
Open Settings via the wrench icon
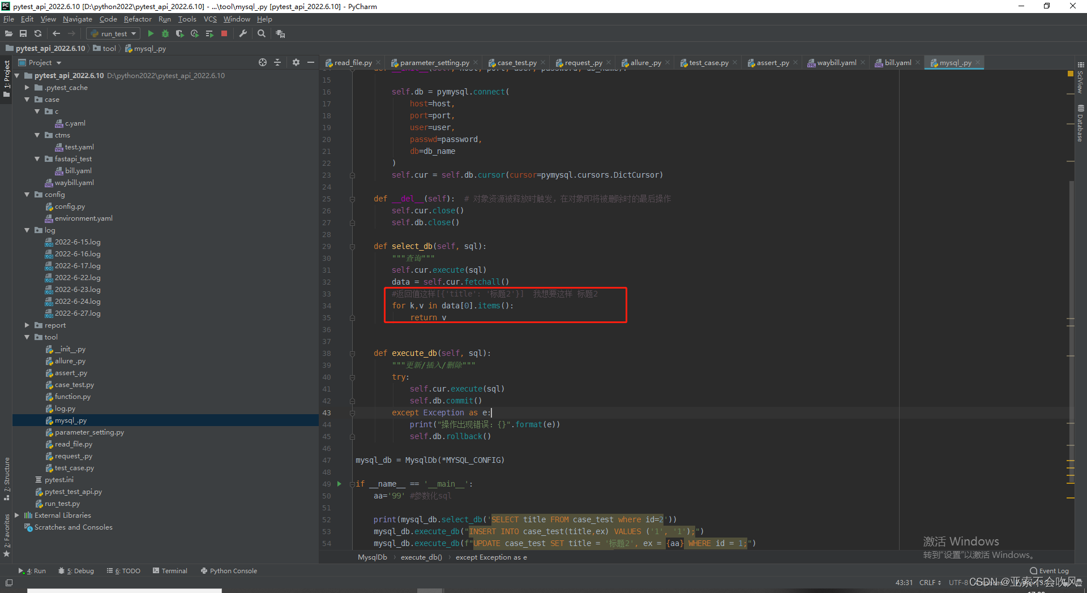[243, 34]
